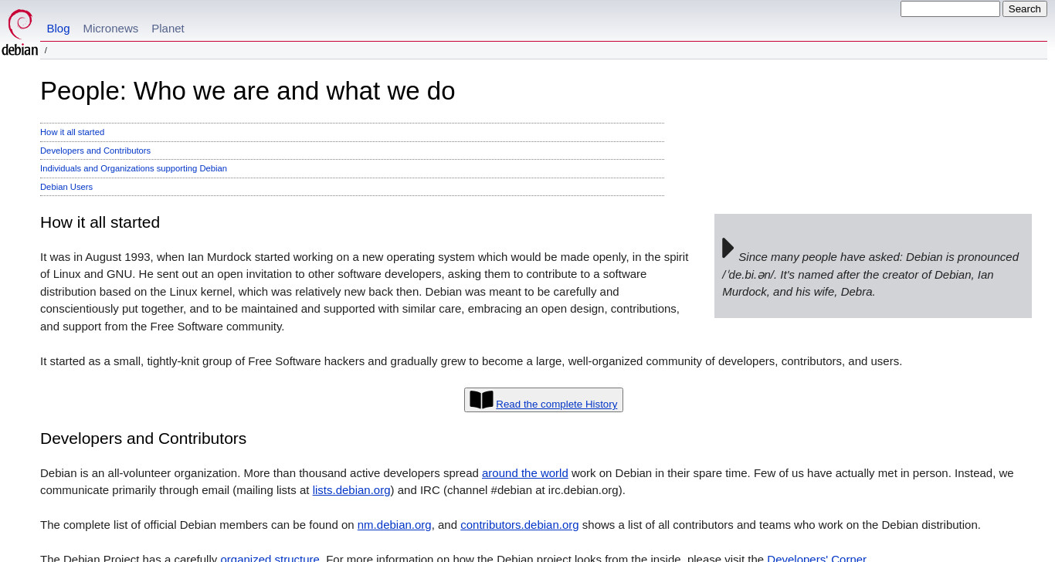Visit the Developers' Corner link

[816, 557]
